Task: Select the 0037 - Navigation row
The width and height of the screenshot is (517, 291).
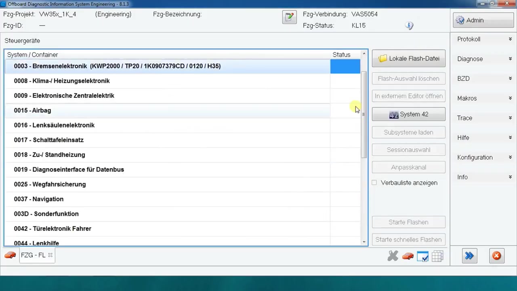Action: pos(183,199)
